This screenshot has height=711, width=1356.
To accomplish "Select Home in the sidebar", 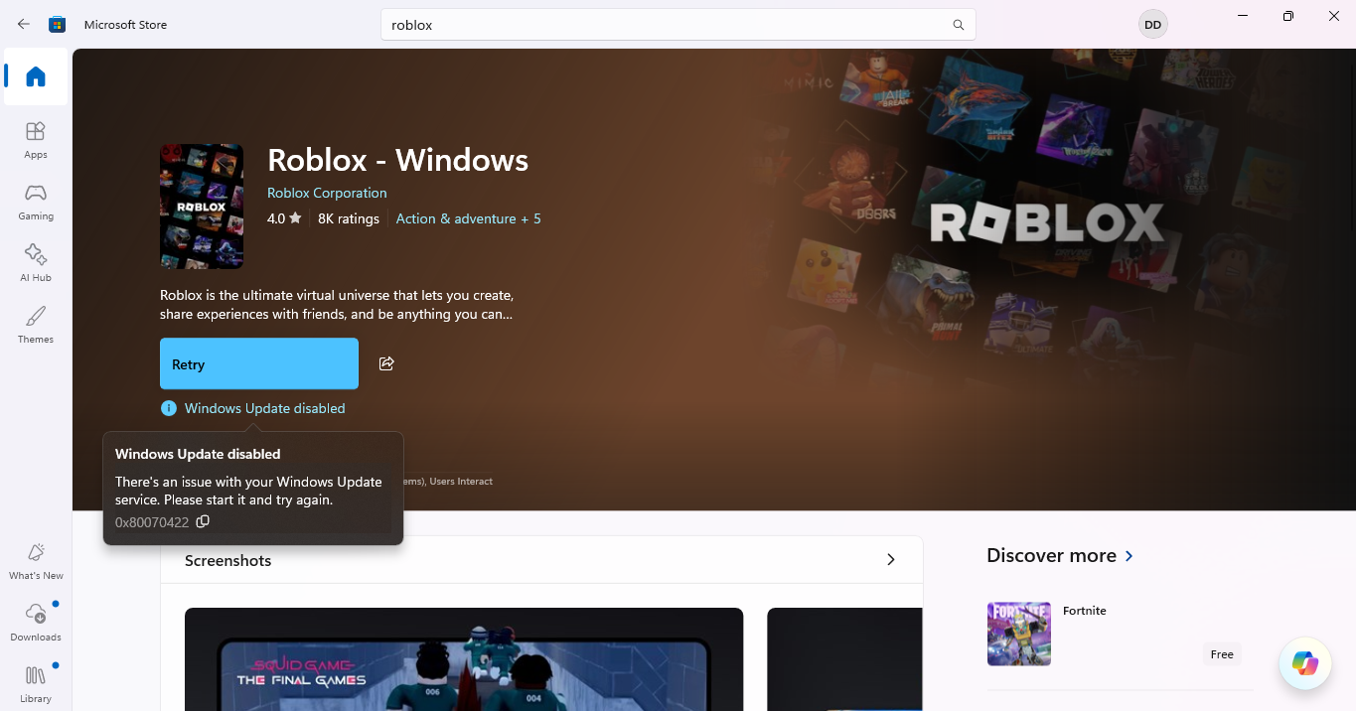I will [x=35, y=76].
